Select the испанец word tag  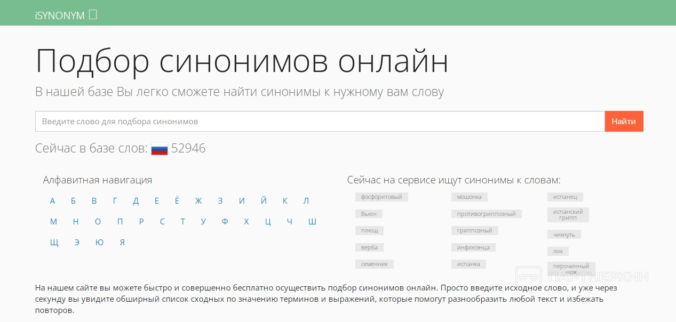click(x=565, y=197)
